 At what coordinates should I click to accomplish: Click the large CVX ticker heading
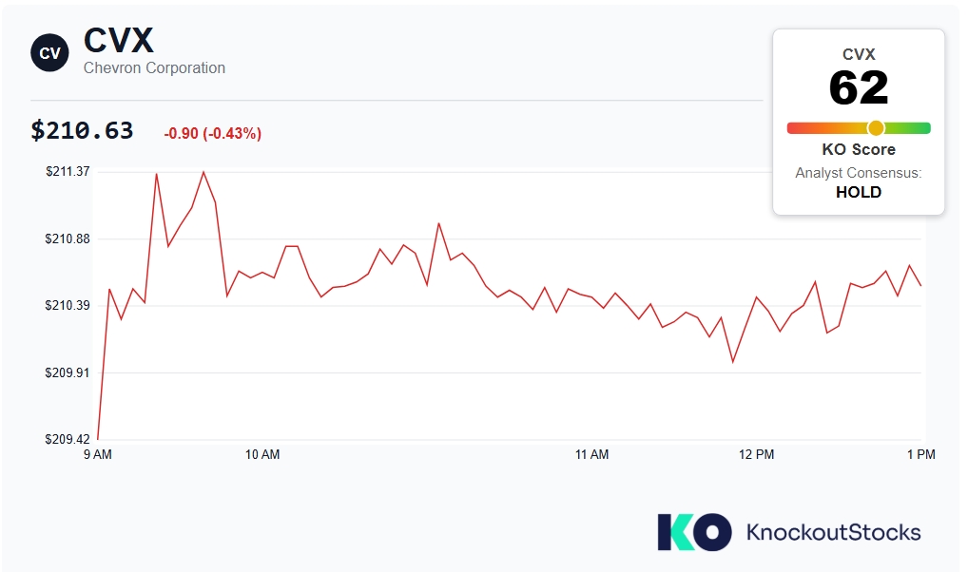(119, 41)
